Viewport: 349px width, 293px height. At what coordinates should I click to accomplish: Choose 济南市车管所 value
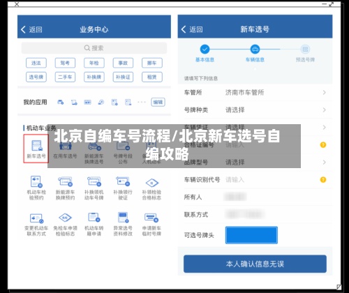[x=244, y=93]
